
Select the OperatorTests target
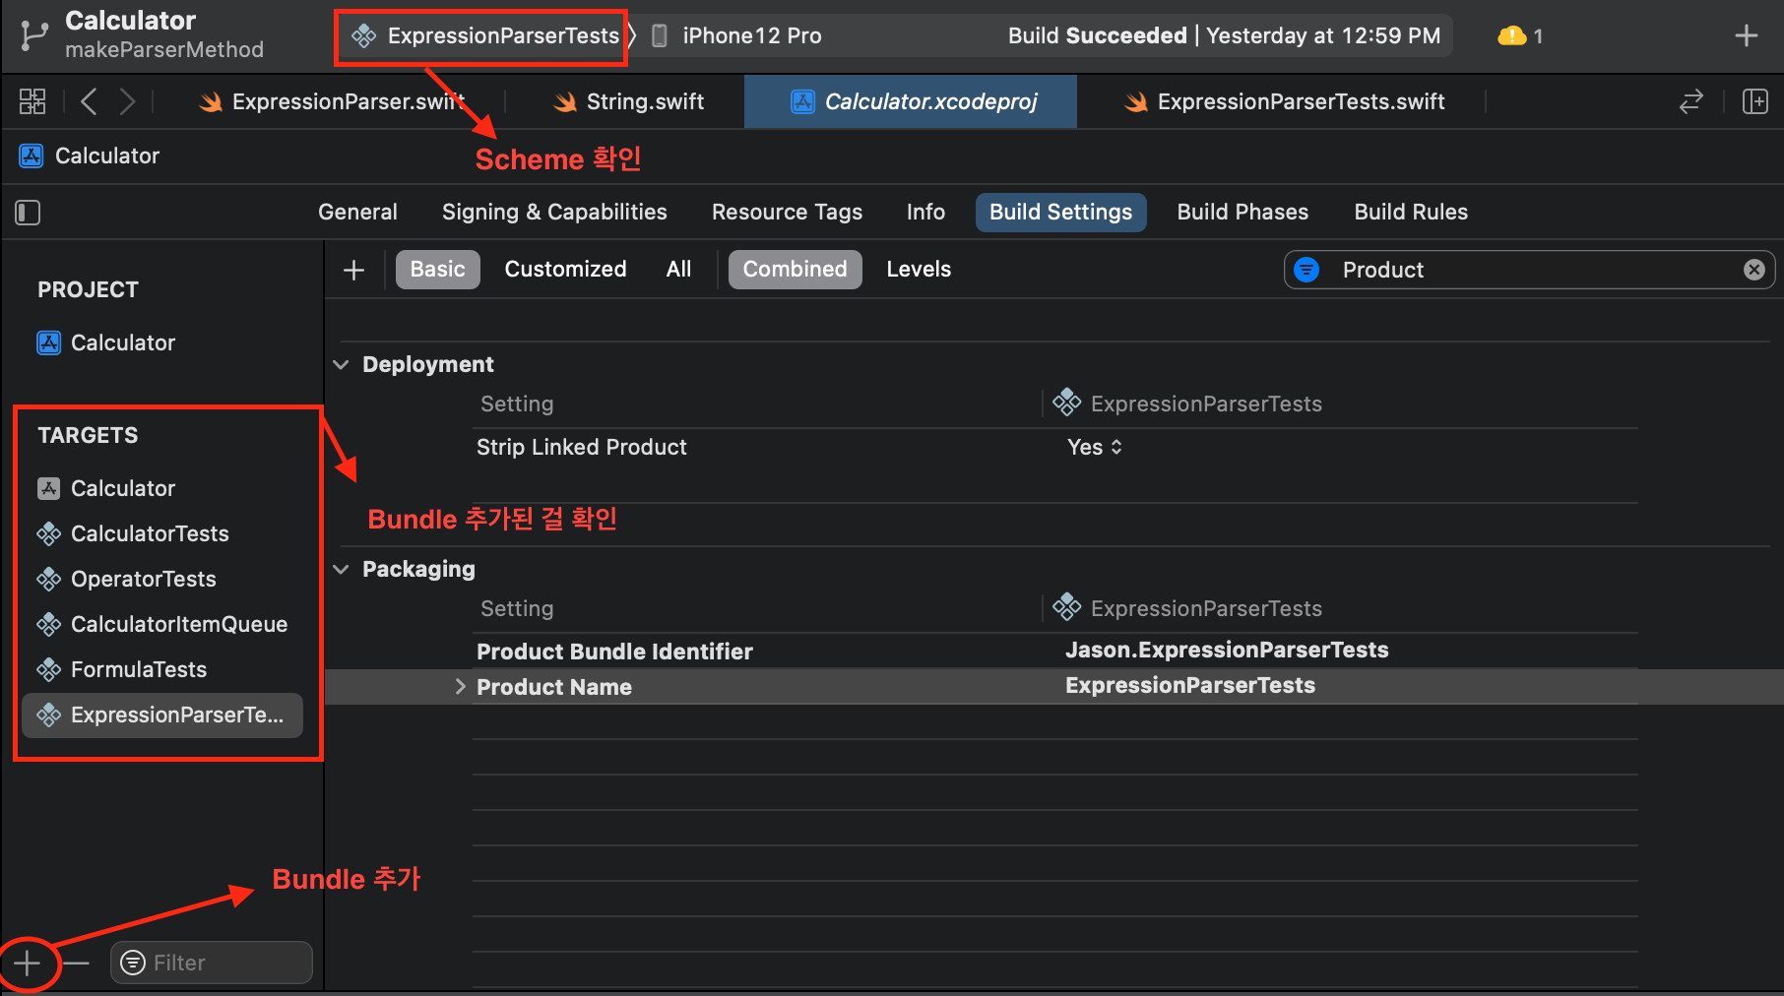click(x=126, y=580)
